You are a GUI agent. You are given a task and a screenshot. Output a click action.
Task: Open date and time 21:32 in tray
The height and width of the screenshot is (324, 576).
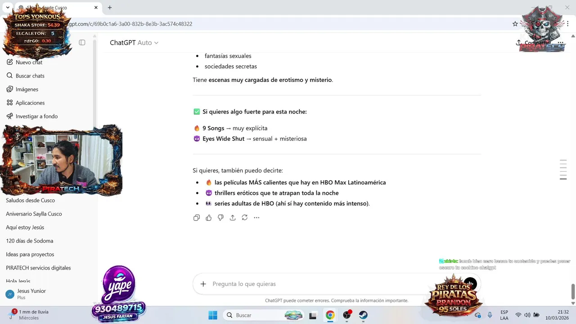click(x=557, y=315)
